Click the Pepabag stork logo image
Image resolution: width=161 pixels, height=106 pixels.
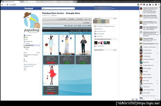click(x=32, y=22)
